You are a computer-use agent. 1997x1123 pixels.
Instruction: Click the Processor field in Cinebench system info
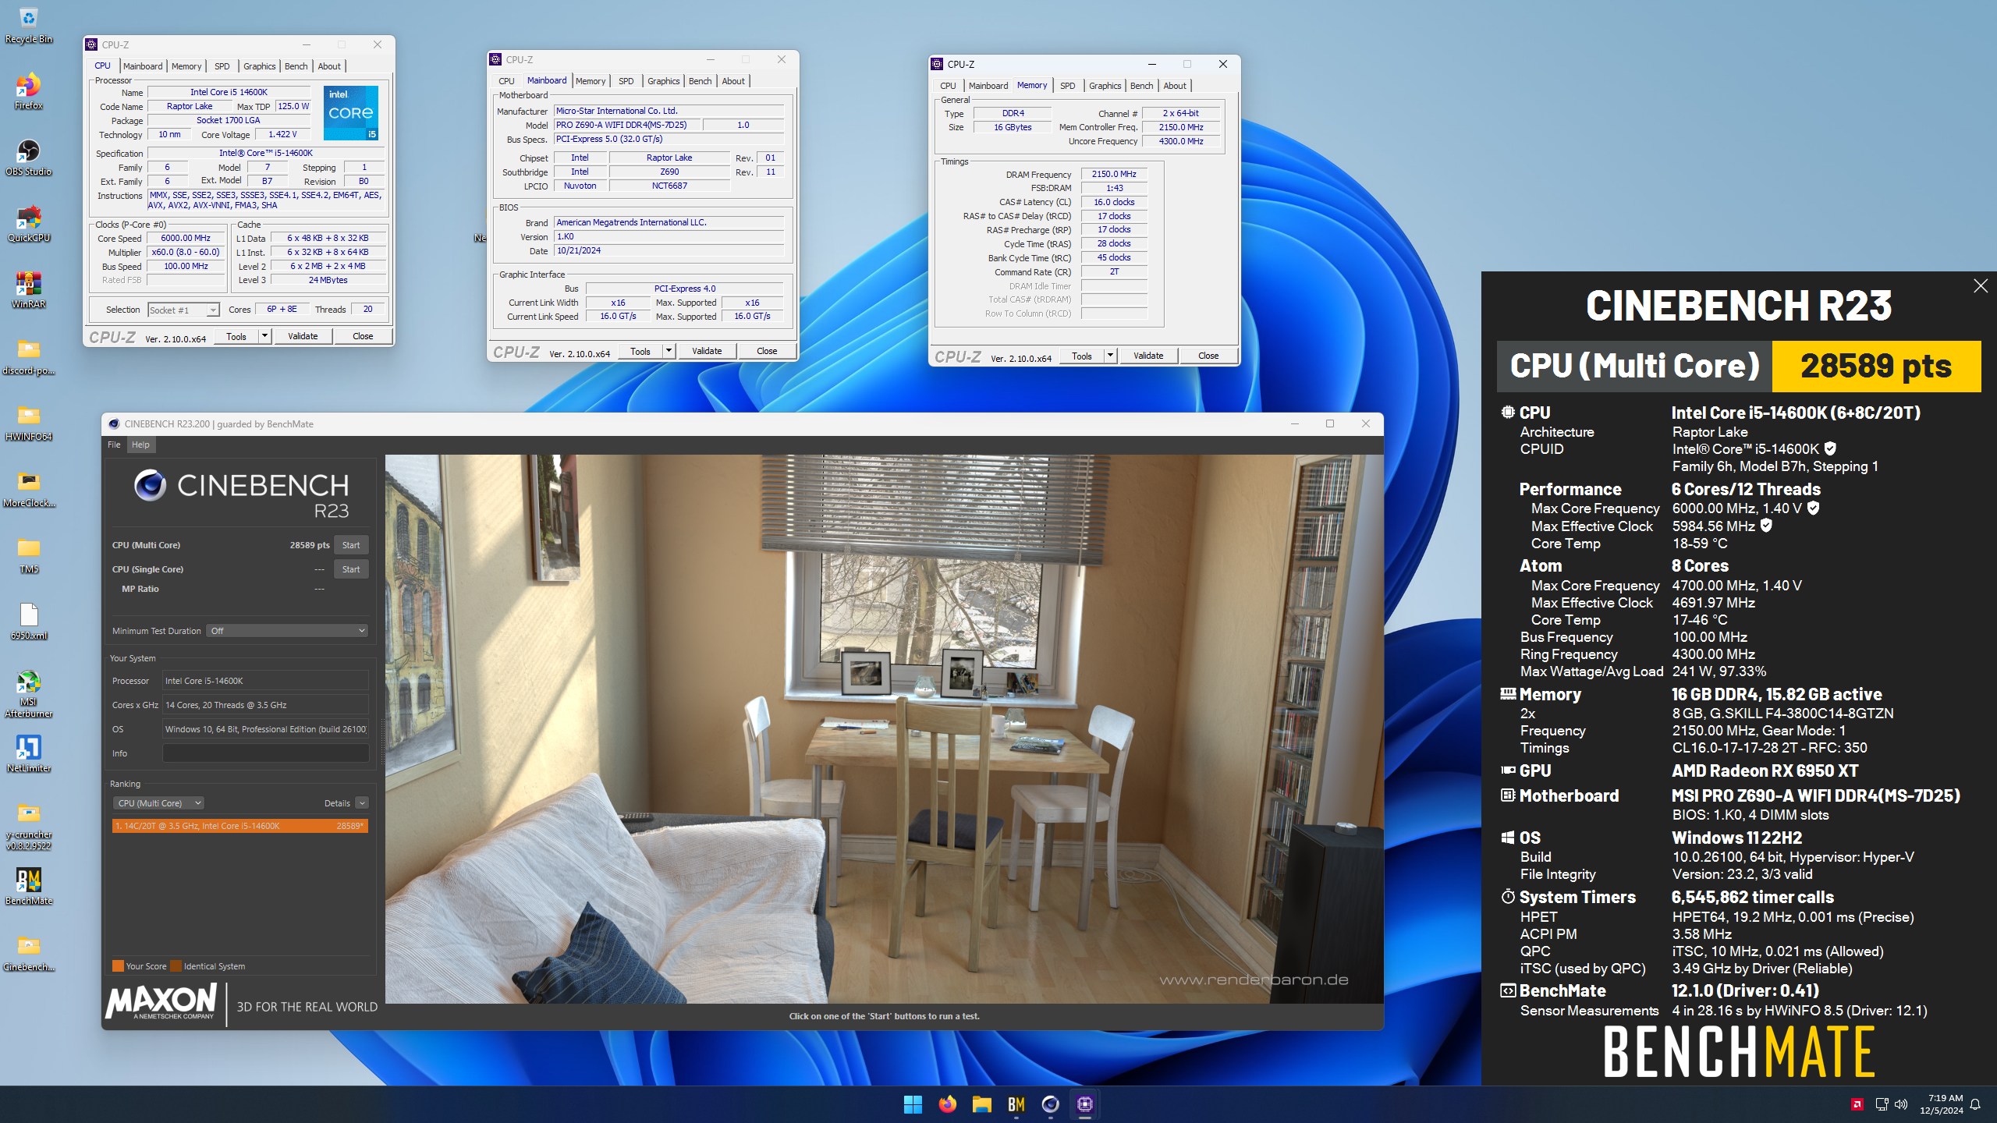[265, 681]
